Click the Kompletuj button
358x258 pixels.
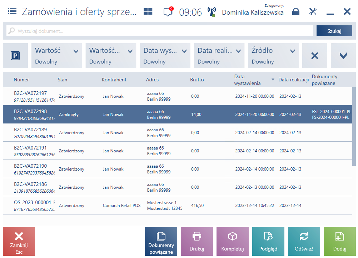point(233,242)
